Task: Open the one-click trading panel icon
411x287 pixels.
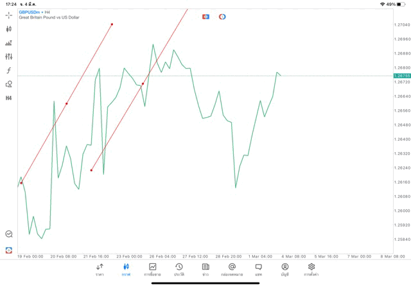Action: [205, 17]
